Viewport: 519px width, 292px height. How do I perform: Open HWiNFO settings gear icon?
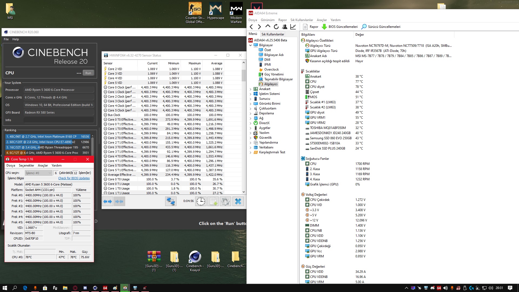225,201
